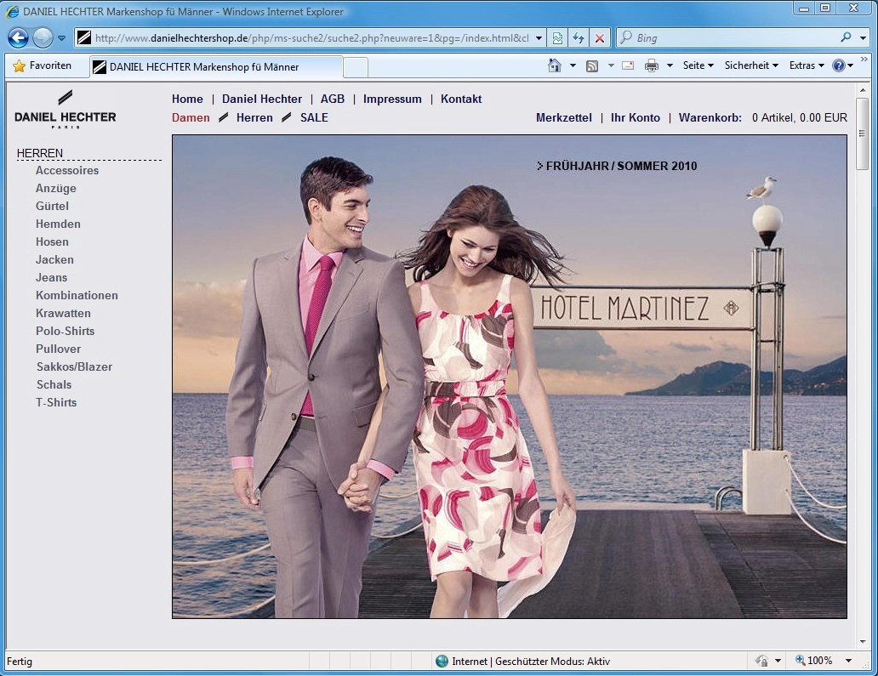Click the zoom level 100% button
878x676 pixels.
tap(814, 661)
